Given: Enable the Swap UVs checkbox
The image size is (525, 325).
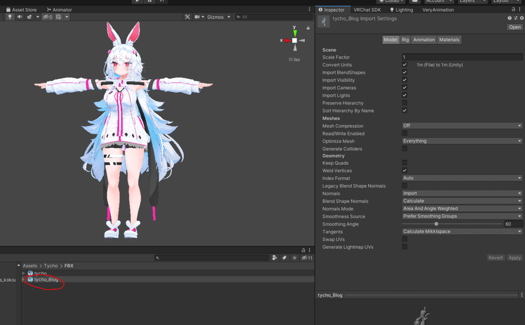Looking at the screenshot, I should [x=405, y=239].
